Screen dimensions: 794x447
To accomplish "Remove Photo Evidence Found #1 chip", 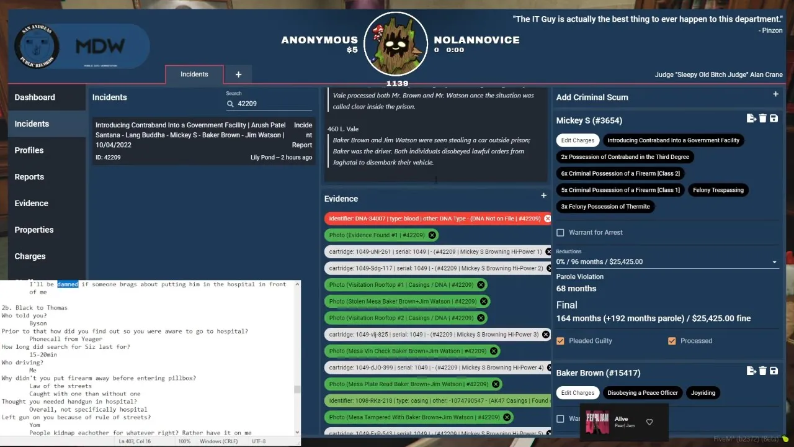I will click(x=432, y=235).
